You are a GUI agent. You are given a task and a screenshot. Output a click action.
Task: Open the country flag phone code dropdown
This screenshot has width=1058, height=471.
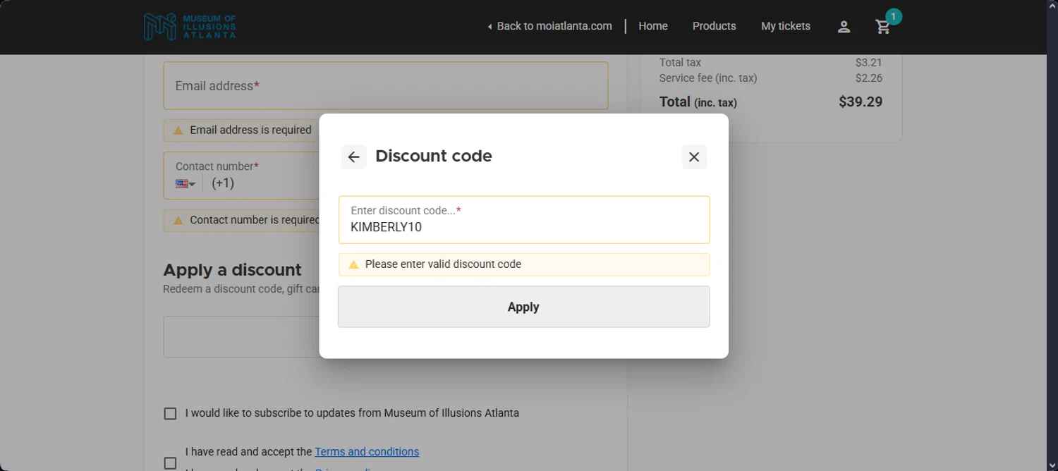coord(186,183)
